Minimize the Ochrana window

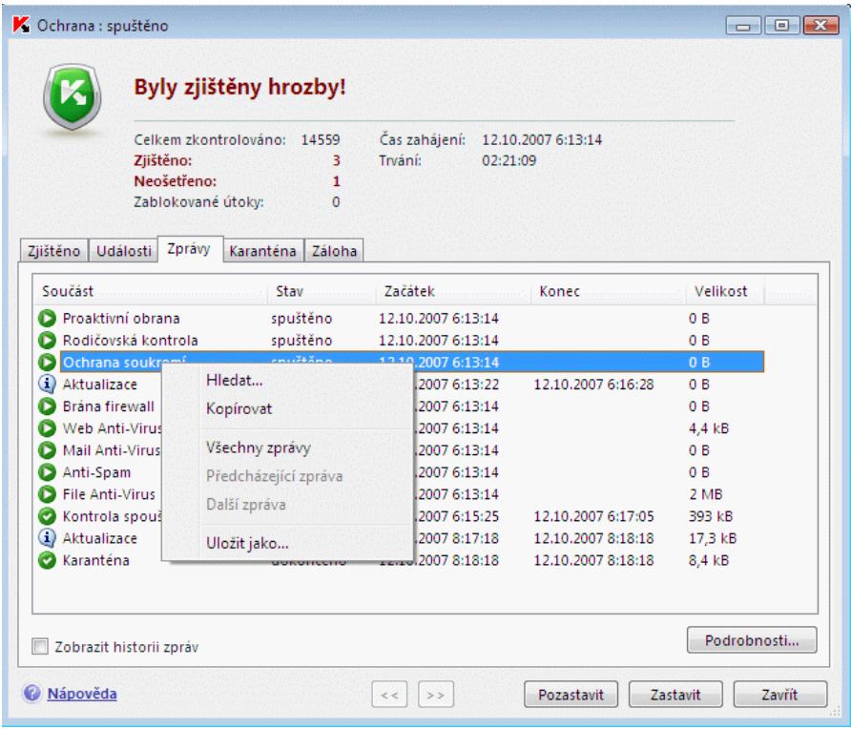tap(744, 26)
